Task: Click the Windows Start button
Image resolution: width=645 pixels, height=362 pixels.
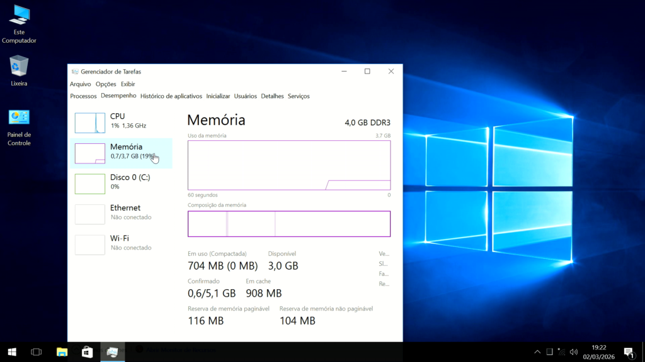Action: click(11, 352)
